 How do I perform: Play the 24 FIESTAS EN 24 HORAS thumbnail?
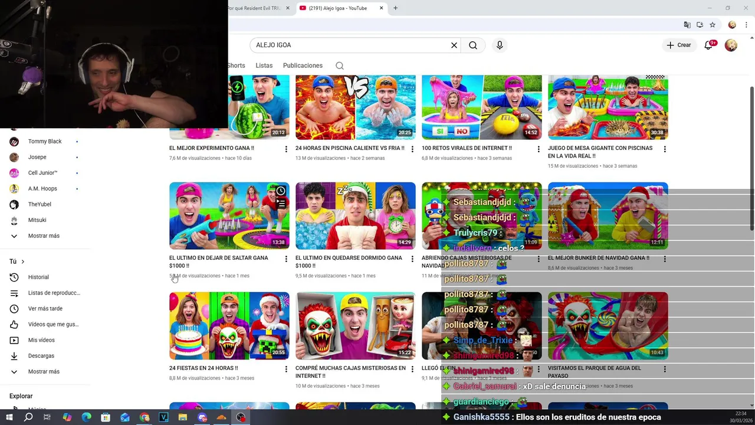point(229,325)
